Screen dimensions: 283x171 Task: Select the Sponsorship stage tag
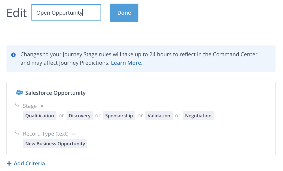(x=119, y=116)
